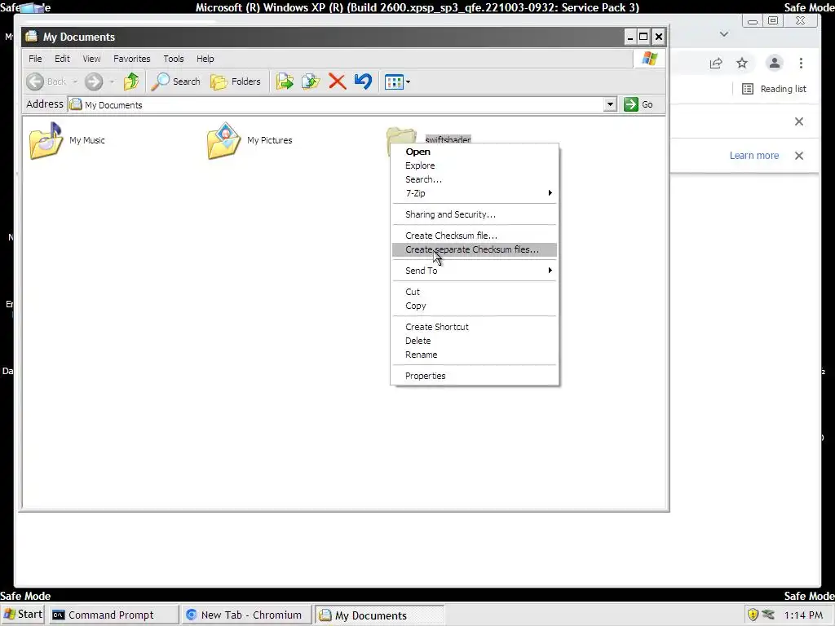Viewport: 835px width, 626px height.
Task: Choose Properties in context menu
Action: coord(475,376)
